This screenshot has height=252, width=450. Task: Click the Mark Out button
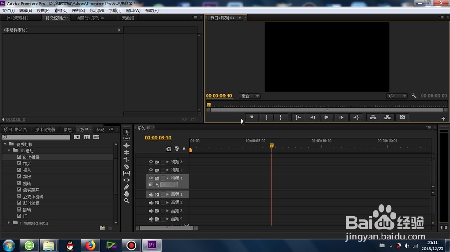281,117
